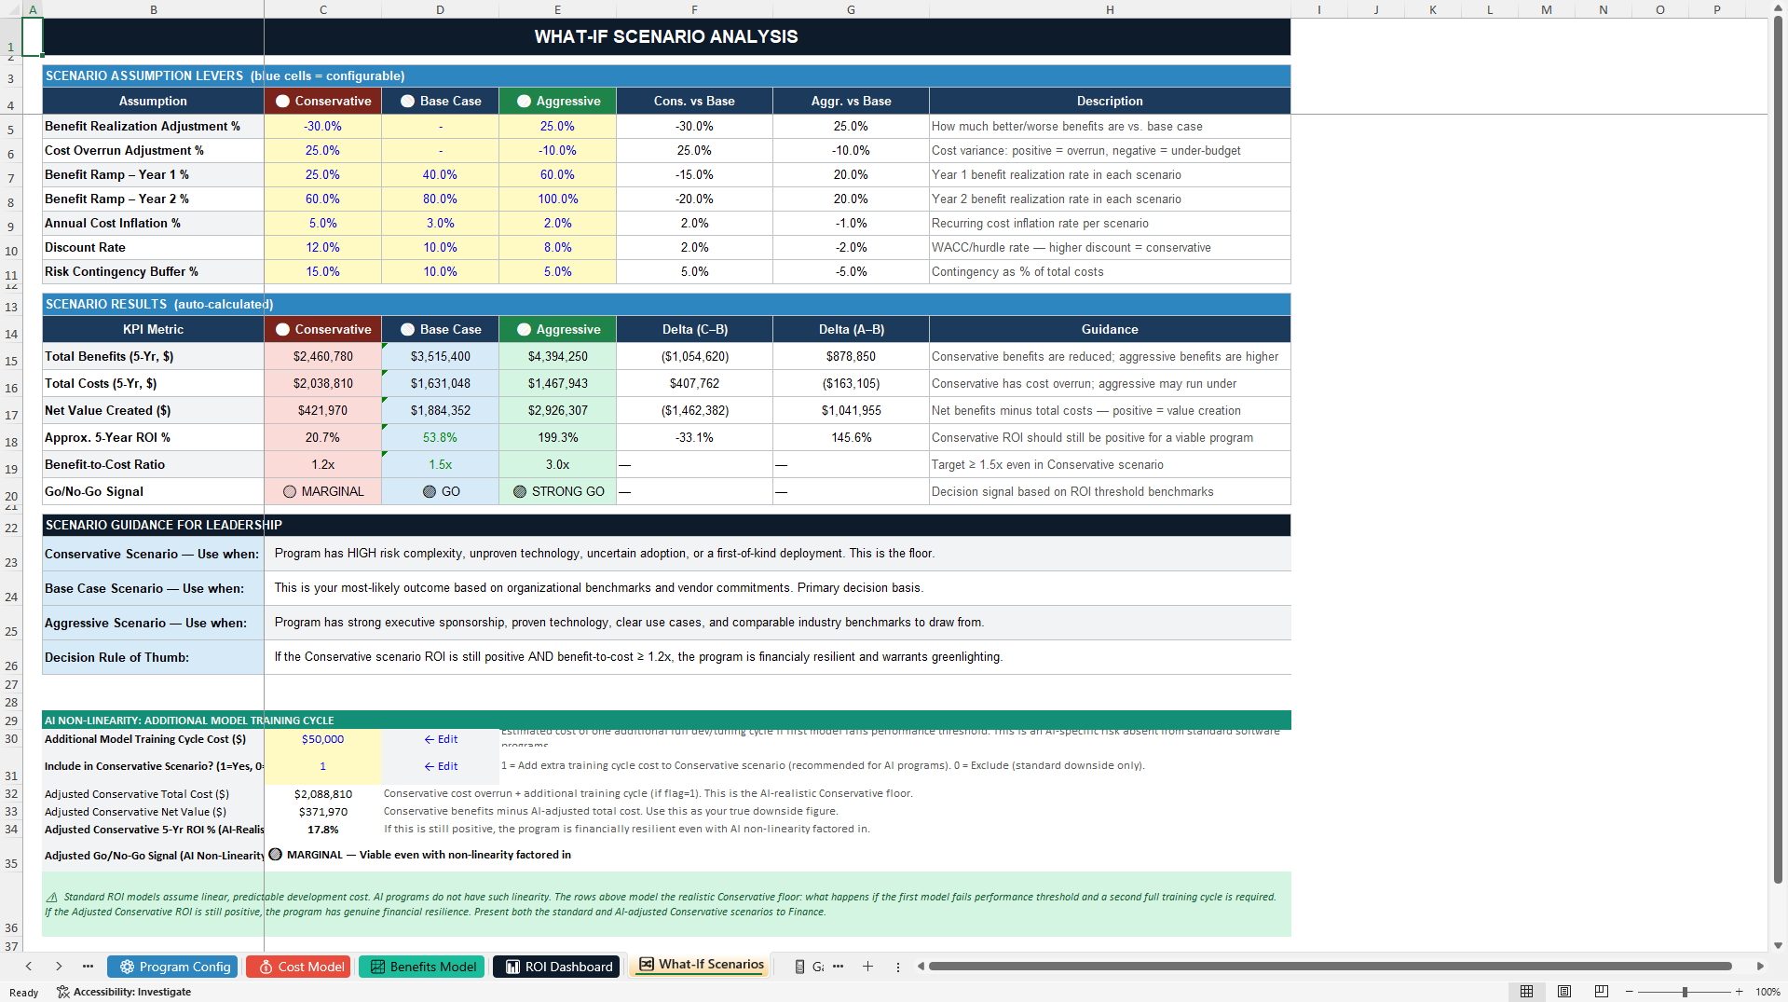Select GO signal cell with blue circle
The height and width of the screenshot is (1002, 1788).
click(x=441, y=491)
